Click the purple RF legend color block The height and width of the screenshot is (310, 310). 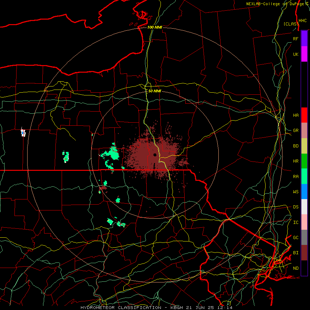click(x=304, y=39)
